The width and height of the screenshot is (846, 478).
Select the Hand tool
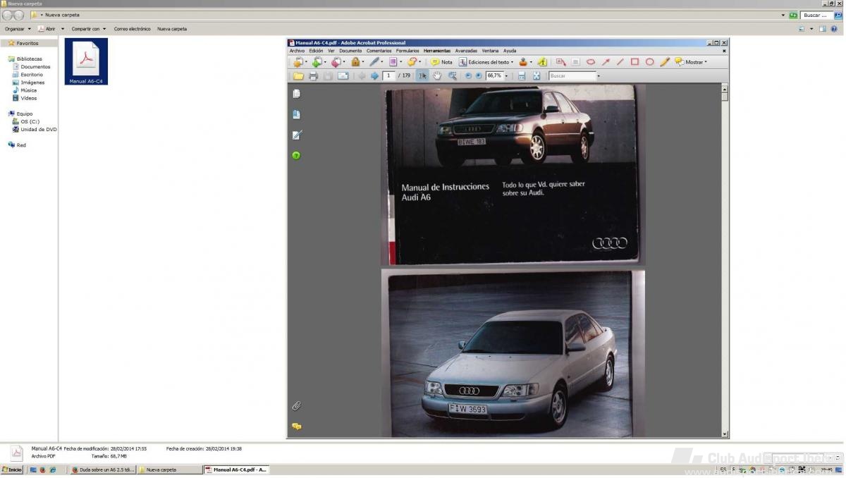437,75
